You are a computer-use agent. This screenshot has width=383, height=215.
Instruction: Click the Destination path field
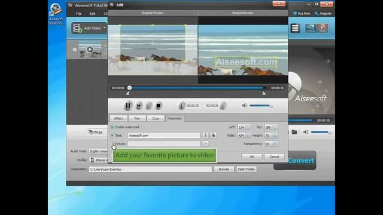point(150,169)
